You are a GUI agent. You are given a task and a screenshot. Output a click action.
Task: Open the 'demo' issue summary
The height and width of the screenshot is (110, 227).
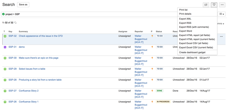22,47
